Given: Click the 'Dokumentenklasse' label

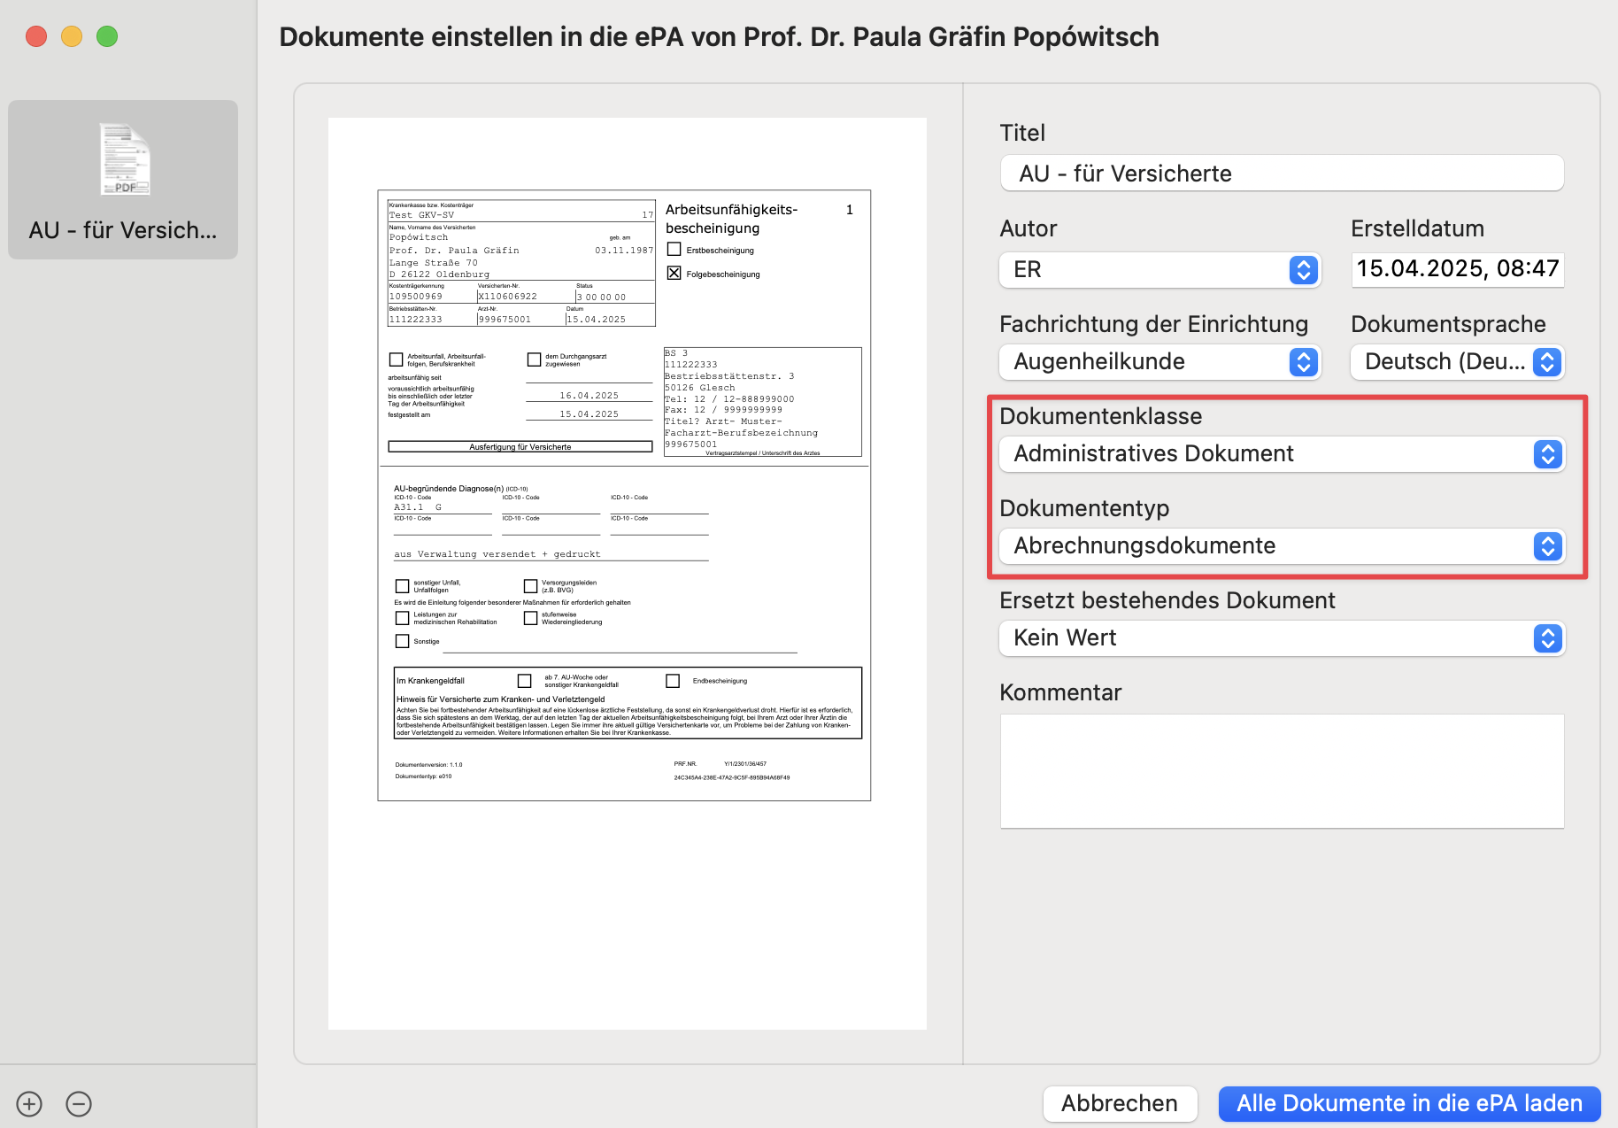Looking at the screenshot, I should pos(1100,416).
